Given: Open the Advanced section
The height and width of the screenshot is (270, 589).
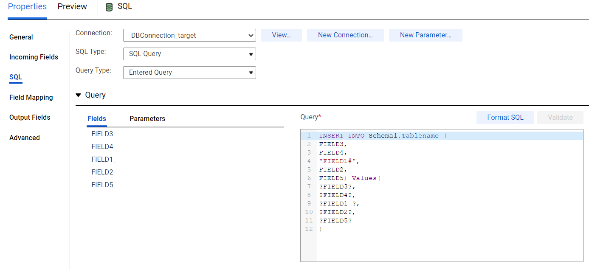Looking at the screenshot, I should click(x=25, y=138).
